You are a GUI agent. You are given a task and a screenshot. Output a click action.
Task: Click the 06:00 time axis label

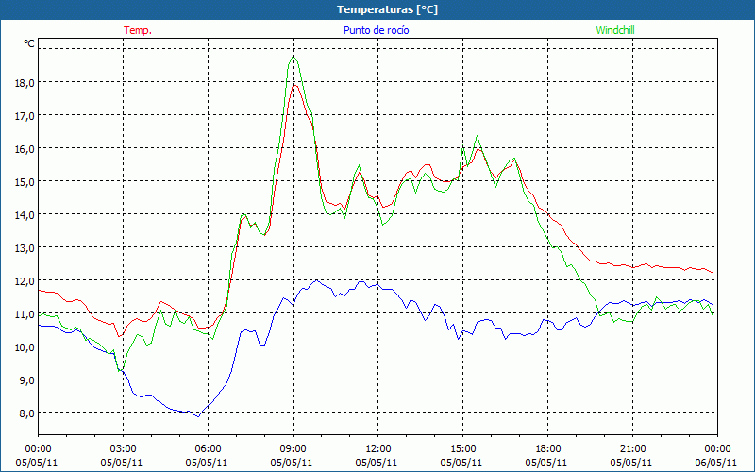tap(208, 449)
